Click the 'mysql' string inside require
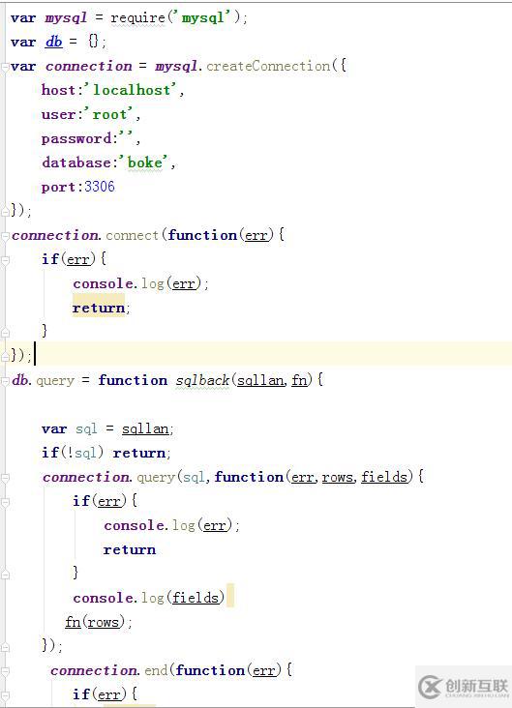This screenshot has width=512, height=708. click(x=203, y=17)
